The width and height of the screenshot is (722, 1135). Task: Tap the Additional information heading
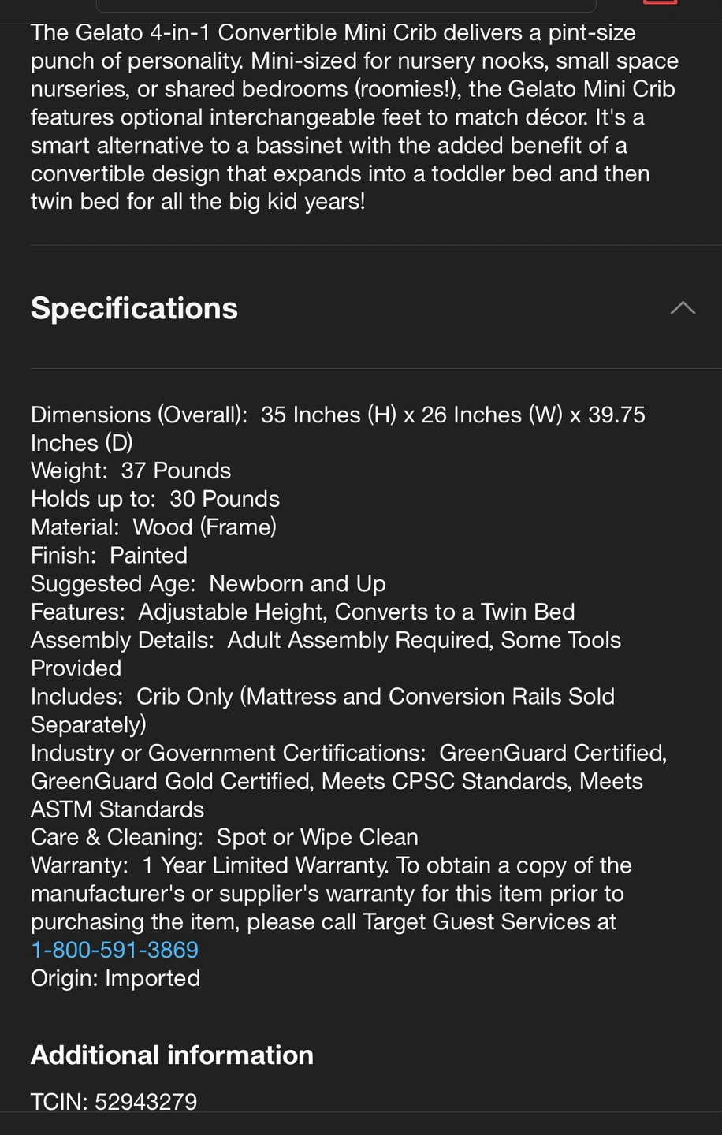[x=172, y=1055]
